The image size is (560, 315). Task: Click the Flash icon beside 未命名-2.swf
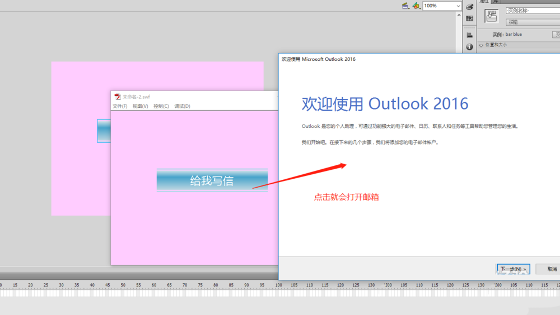[118, 97]
